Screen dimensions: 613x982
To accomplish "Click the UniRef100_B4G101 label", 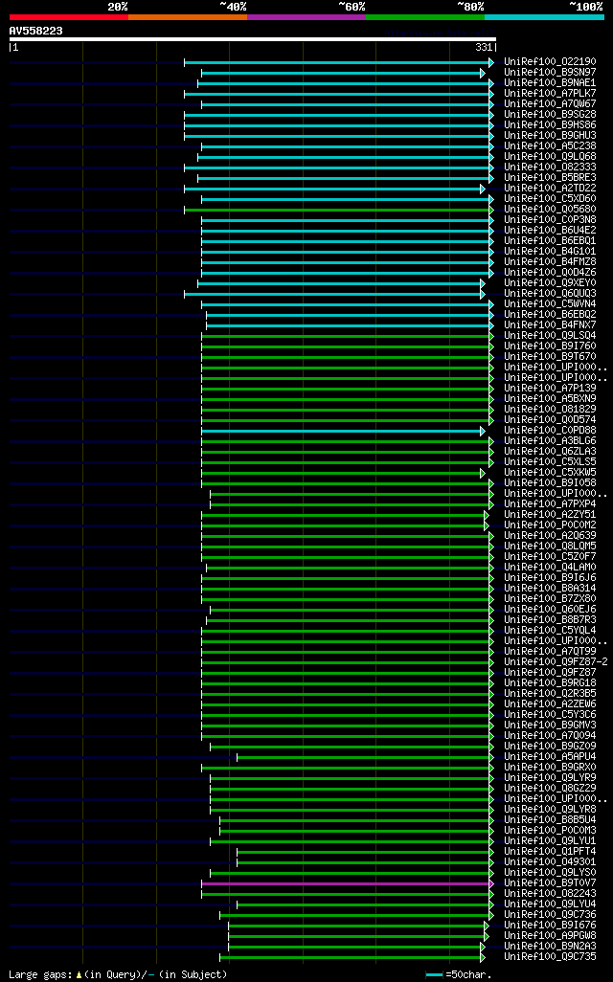I will point(550,251).
